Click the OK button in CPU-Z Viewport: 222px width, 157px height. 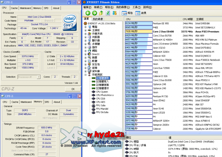73,89
